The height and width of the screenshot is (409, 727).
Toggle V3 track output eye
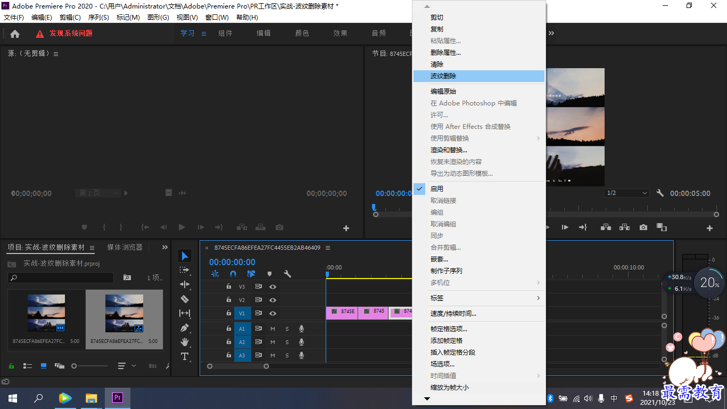272,287
